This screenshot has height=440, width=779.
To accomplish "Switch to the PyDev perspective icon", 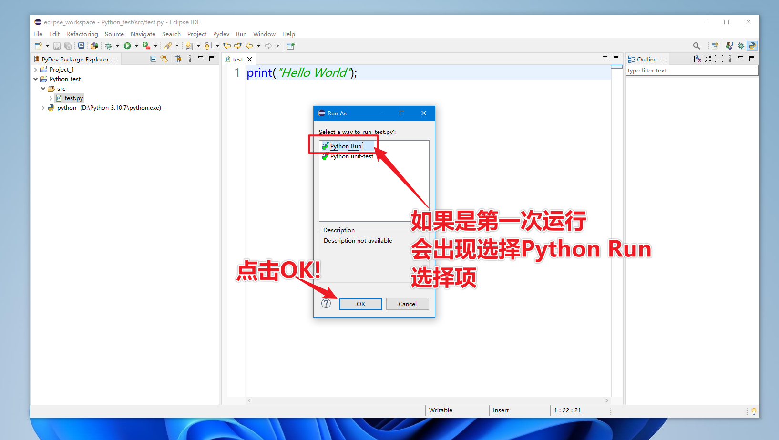I will (752, 46).
